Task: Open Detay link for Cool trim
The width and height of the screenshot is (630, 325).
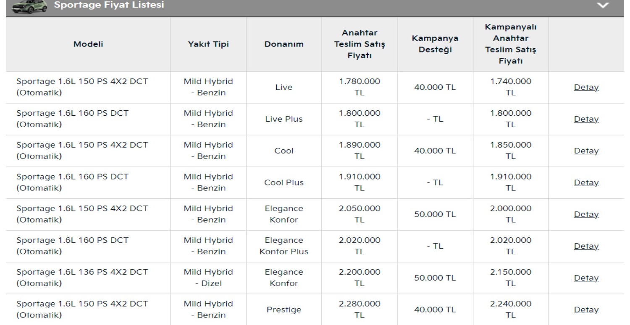Action: click(x=586, y=151)
